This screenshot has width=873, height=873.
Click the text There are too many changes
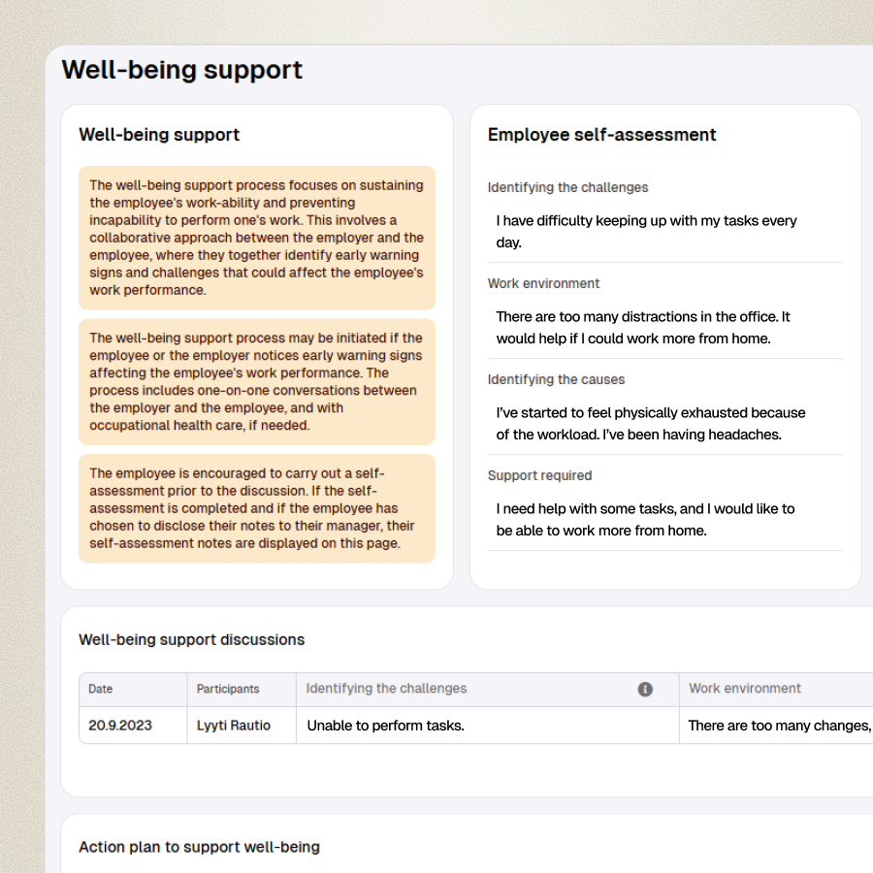[776, 725]
